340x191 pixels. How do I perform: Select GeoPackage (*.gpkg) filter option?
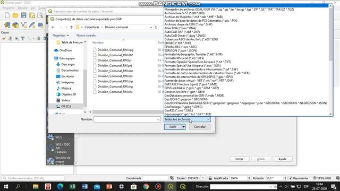[x=183, y=107]
